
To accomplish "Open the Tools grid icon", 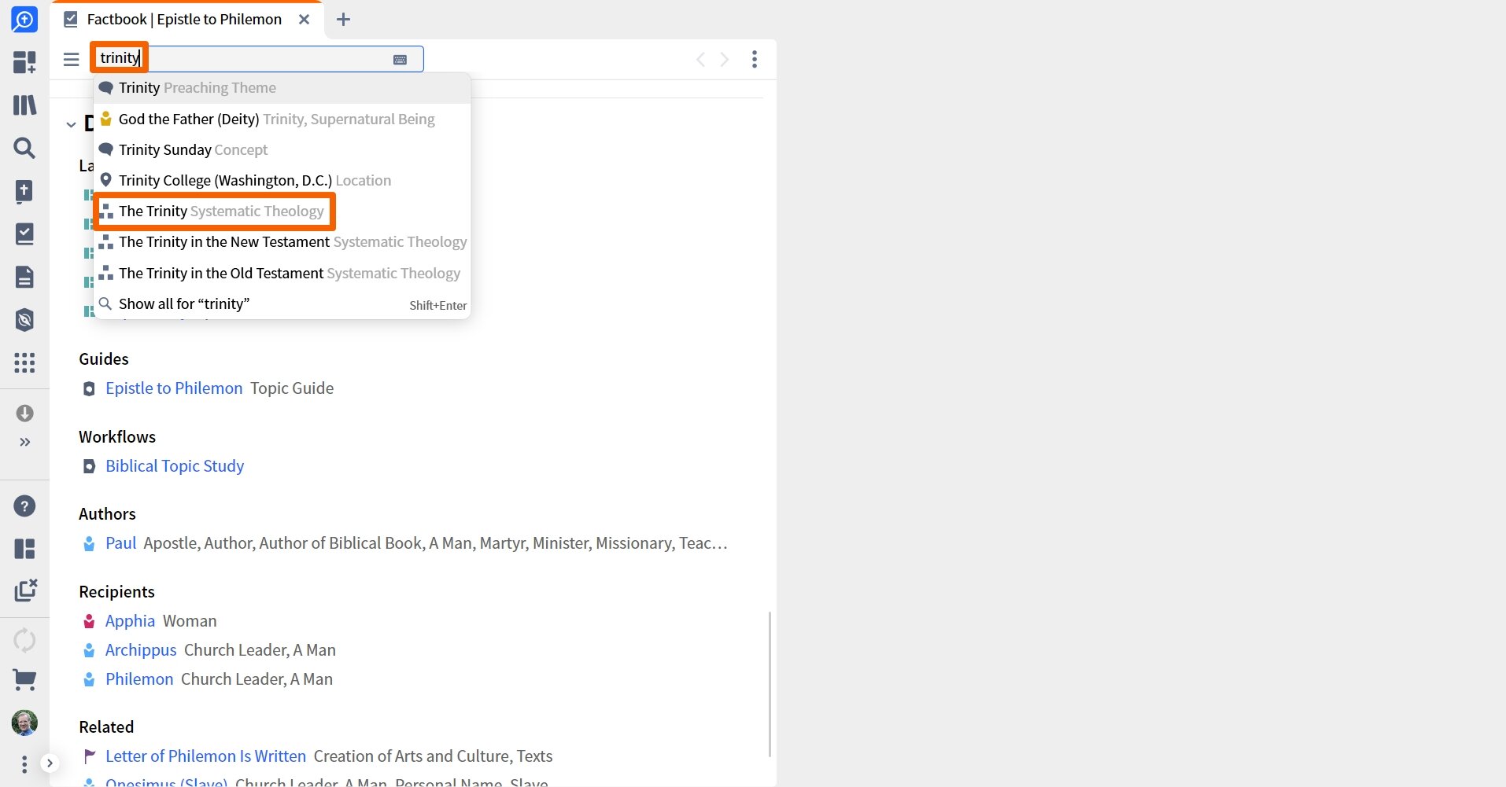I will coord(24,362).
